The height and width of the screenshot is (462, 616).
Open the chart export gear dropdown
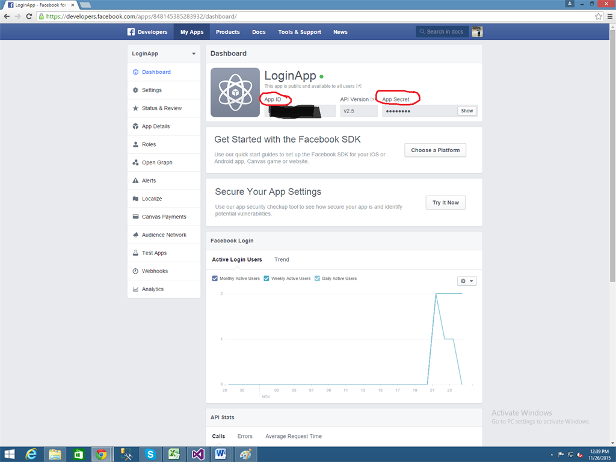pyautogui.click(x=466, y=281)
